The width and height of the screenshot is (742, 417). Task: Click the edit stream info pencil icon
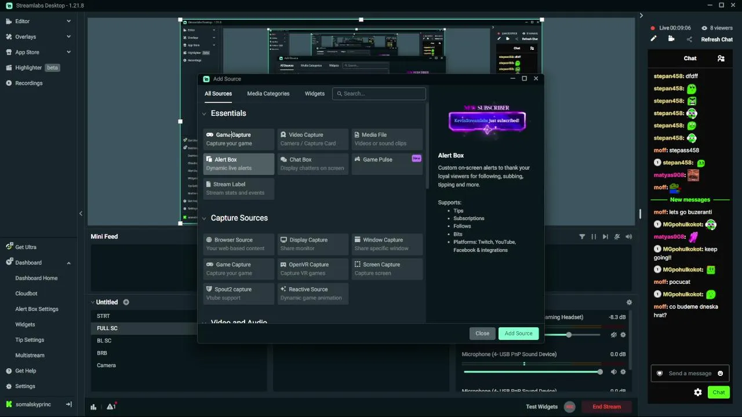coord(653,39)
